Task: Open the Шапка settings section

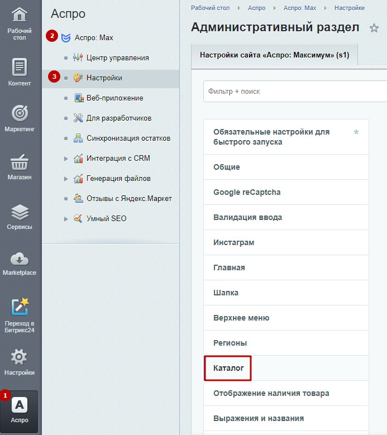Action: coord(286,293)
